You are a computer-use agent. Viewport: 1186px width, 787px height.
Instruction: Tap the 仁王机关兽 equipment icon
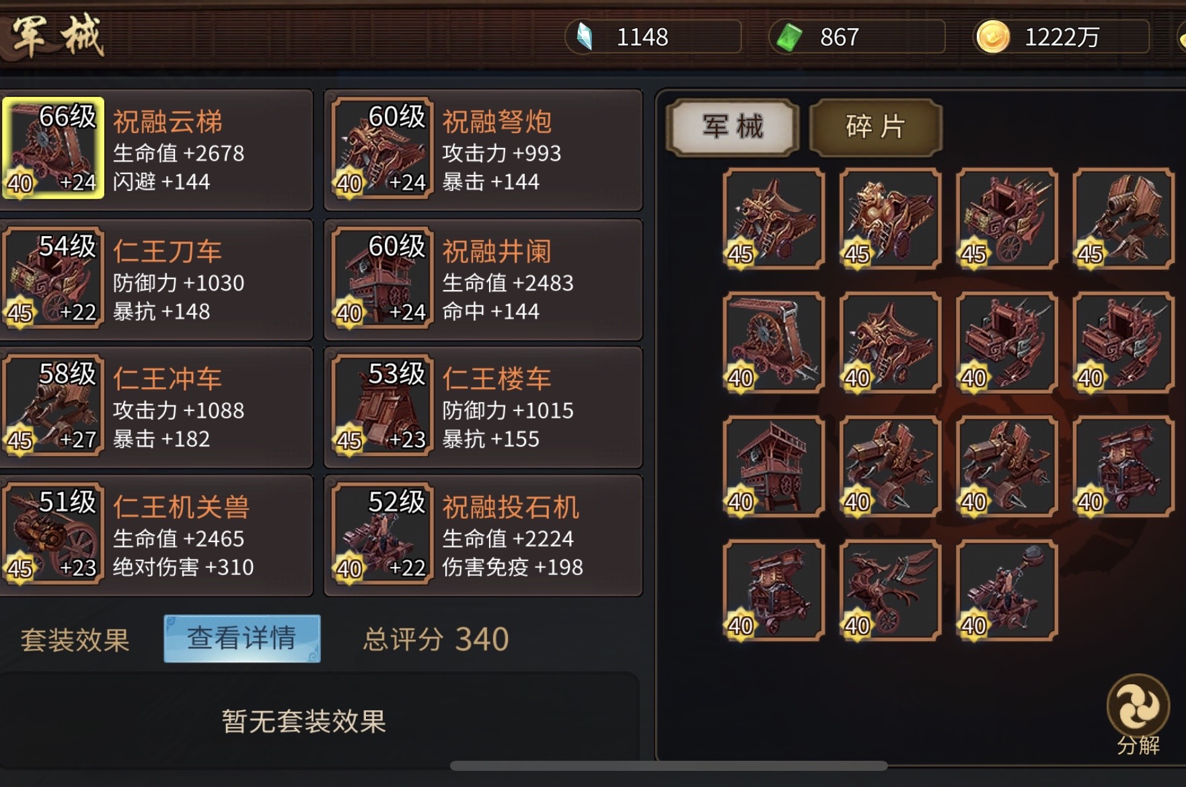(53, 533)
